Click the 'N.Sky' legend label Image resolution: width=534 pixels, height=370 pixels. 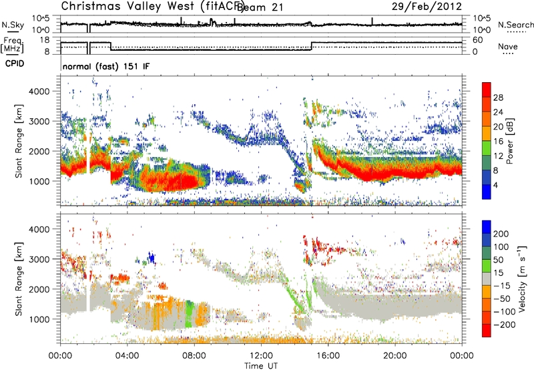(13, 25)
